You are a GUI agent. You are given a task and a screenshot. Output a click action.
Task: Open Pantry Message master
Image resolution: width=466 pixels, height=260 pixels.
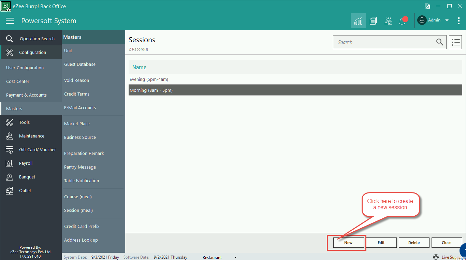80,167
